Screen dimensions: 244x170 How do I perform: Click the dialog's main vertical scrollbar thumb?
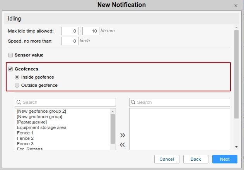236,74
